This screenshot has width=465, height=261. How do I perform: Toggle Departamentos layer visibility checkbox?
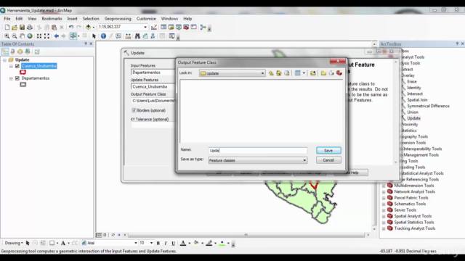[17, 78]
